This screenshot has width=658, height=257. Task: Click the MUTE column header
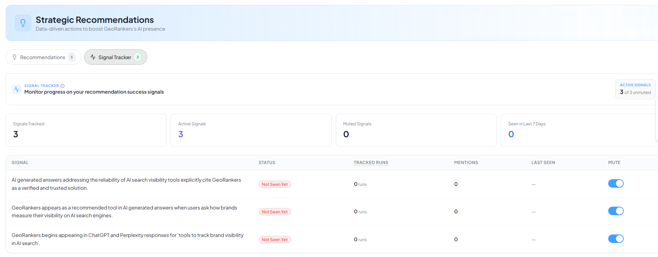pos(614,163)
